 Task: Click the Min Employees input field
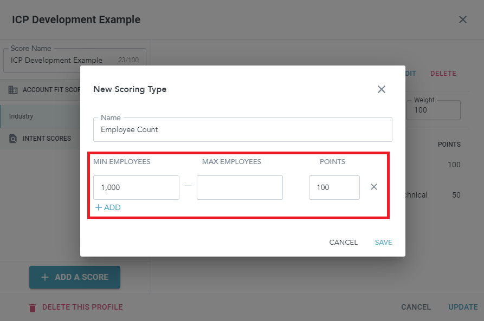[136, 187]
